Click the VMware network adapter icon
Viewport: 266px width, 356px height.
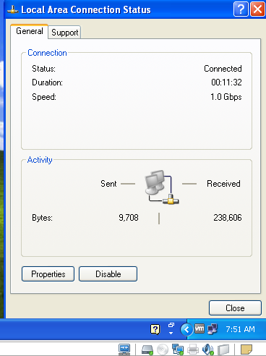[x=178, y=349]
